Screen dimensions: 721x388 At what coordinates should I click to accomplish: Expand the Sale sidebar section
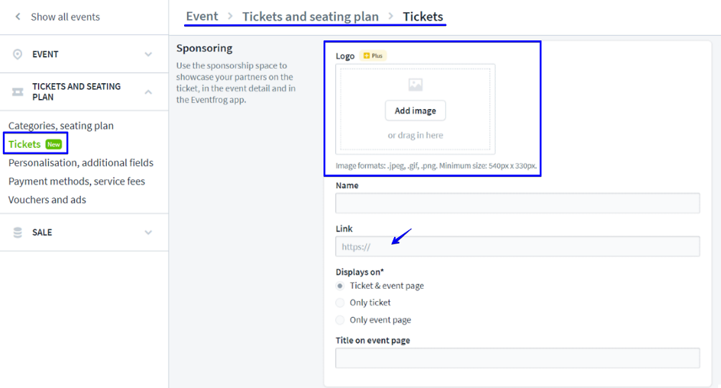click(x=148, y=232)
